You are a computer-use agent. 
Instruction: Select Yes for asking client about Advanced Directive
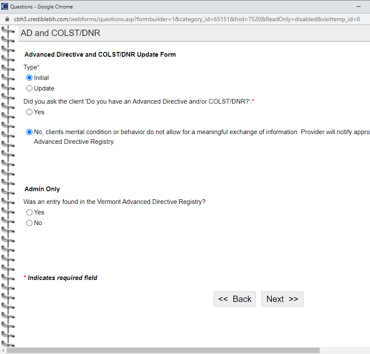pos(29,112)
